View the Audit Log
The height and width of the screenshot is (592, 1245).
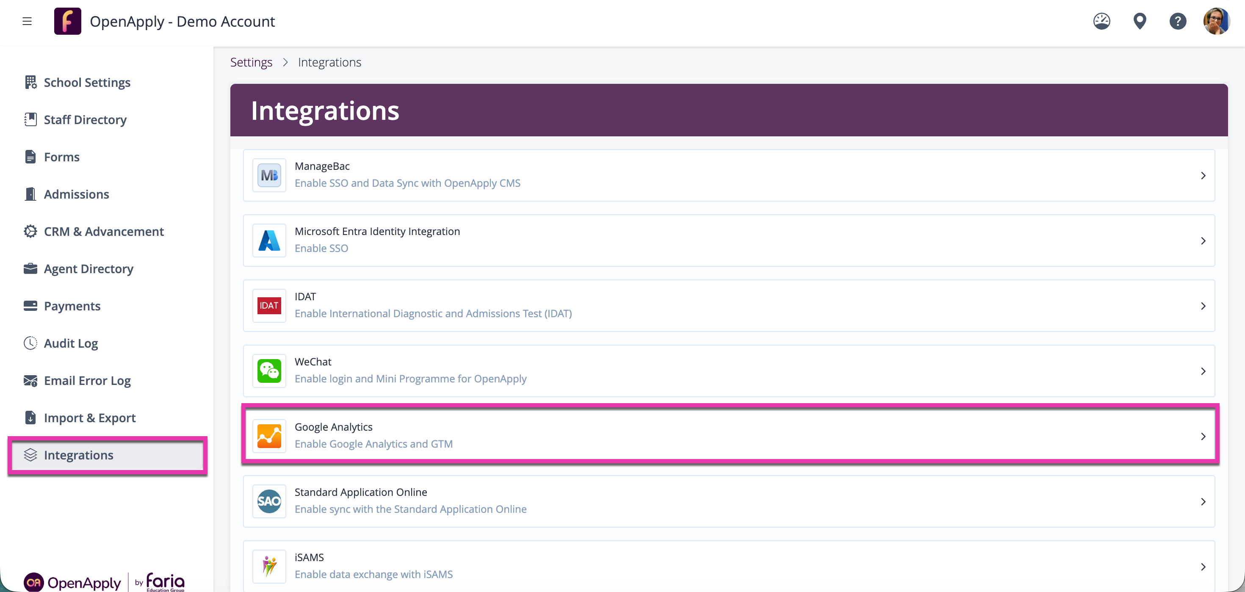coord(71,343)
